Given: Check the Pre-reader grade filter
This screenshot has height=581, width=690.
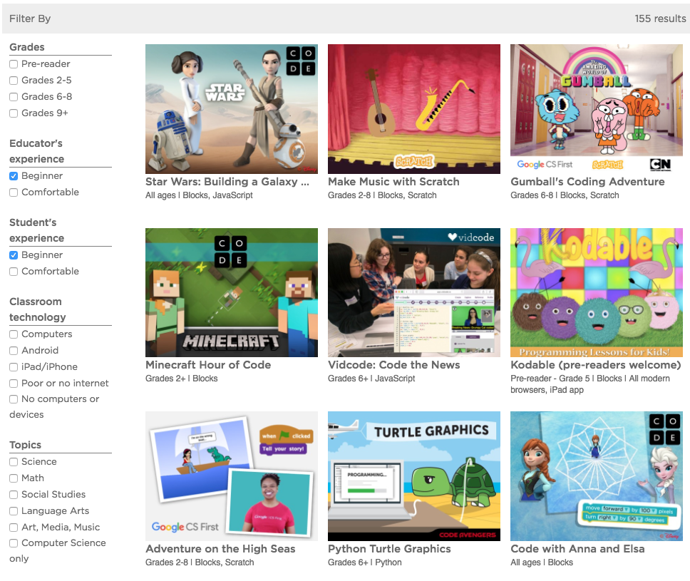Looking at the screenshot, I should tap(14, 64).
